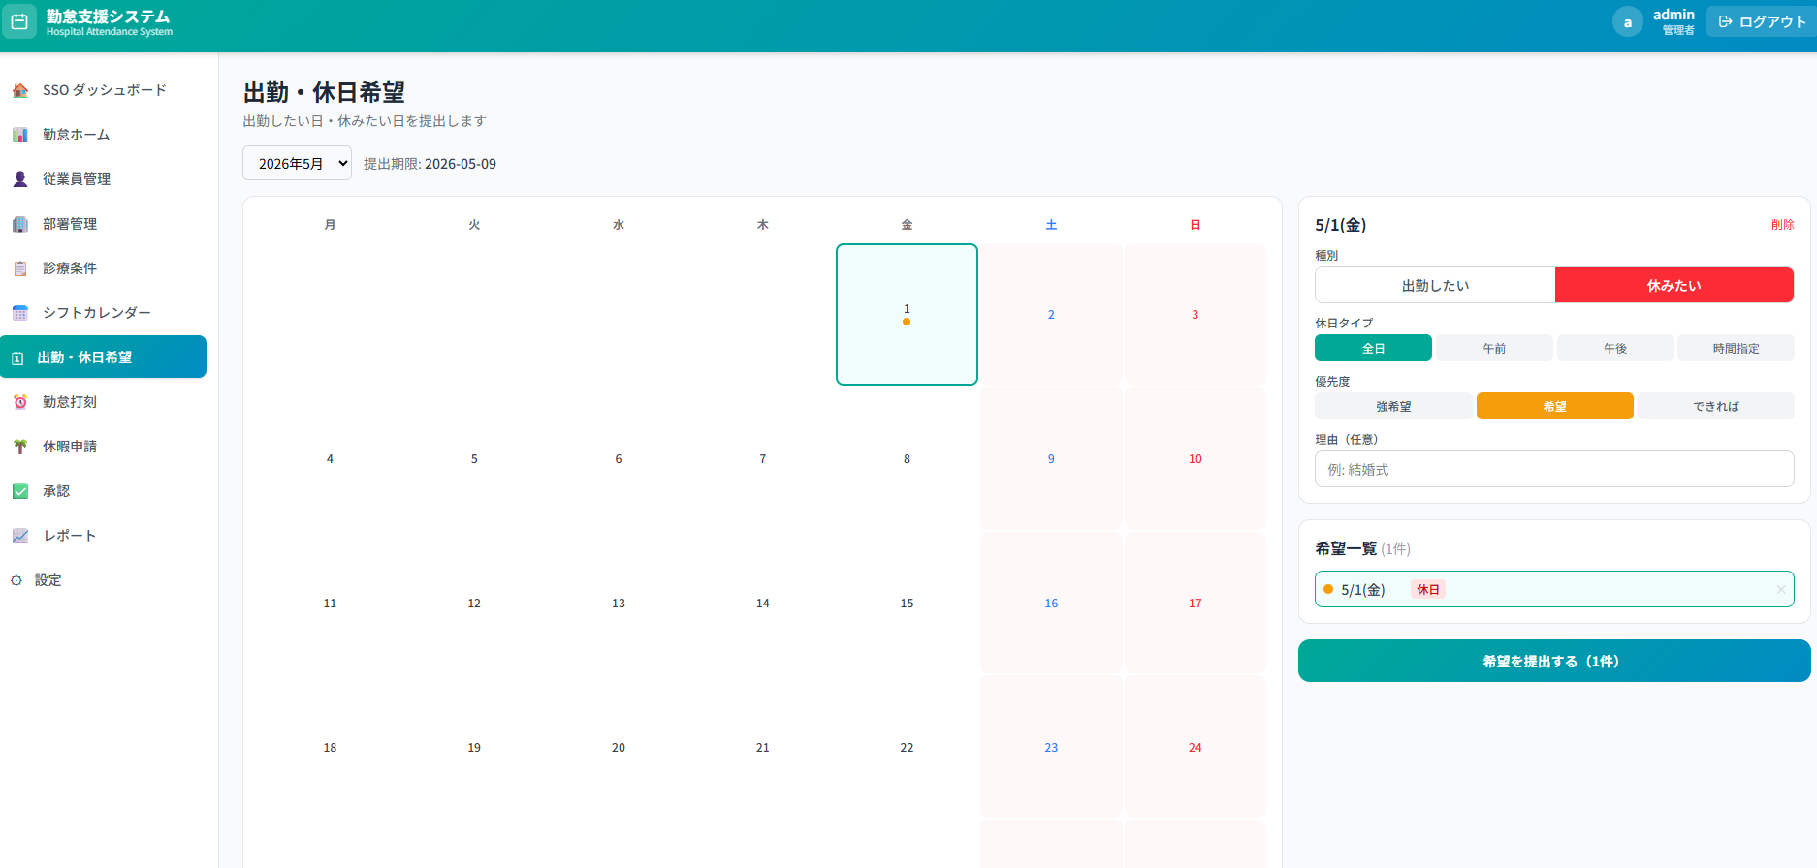
Task: Choose 午前 holiday type
Action: (1494, 349)
